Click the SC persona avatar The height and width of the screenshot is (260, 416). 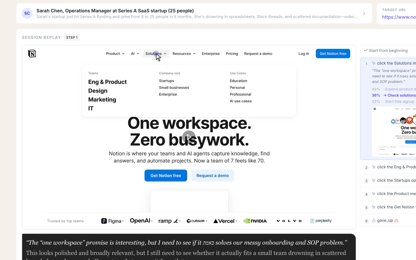click(x=27, y=13)
